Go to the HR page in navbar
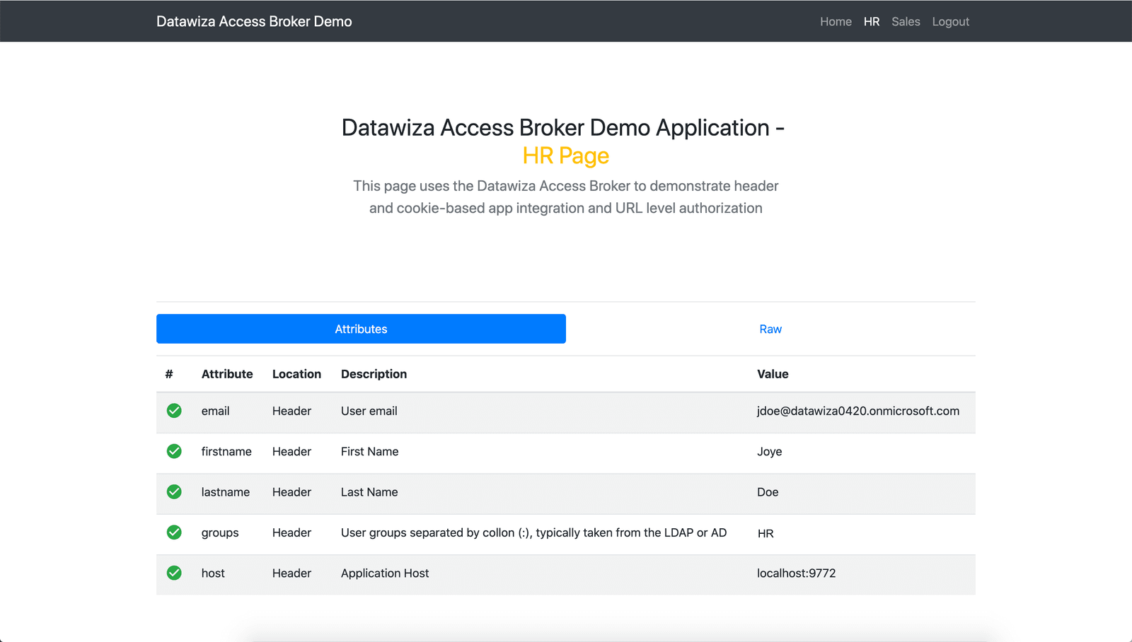This screenshot has height=642, width=1132. [872, 22]
